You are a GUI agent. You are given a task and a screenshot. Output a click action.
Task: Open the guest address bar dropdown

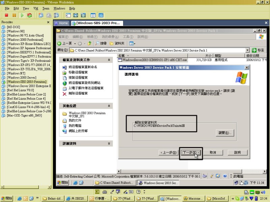tap(247, 50)
